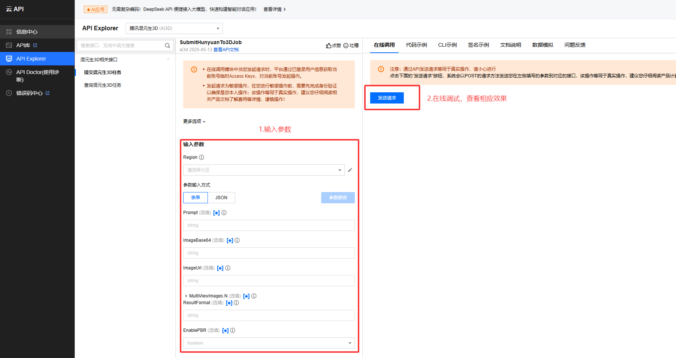Image resolution: width=676 pixels, height=358 pixels.
Task: Click the MultiViewImages.N variable bracket icon
Action: [x=246, y=296]
